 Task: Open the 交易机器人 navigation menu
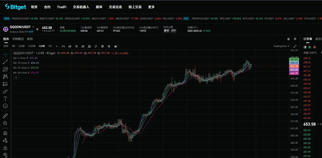pos(81,7)
